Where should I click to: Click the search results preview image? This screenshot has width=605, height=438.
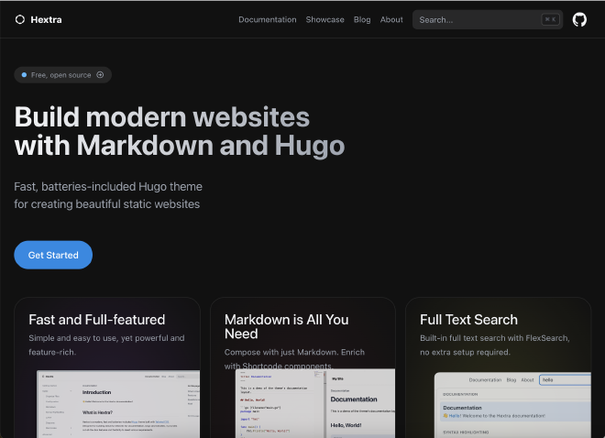click(512, 405)
